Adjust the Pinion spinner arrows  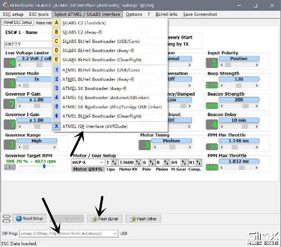click(x=166, y=163)
